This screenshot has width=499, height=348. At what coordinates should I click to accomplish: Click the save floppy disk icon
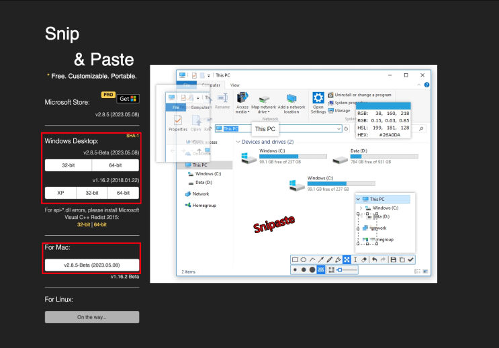pyautogui.click(x=394, y=260)
